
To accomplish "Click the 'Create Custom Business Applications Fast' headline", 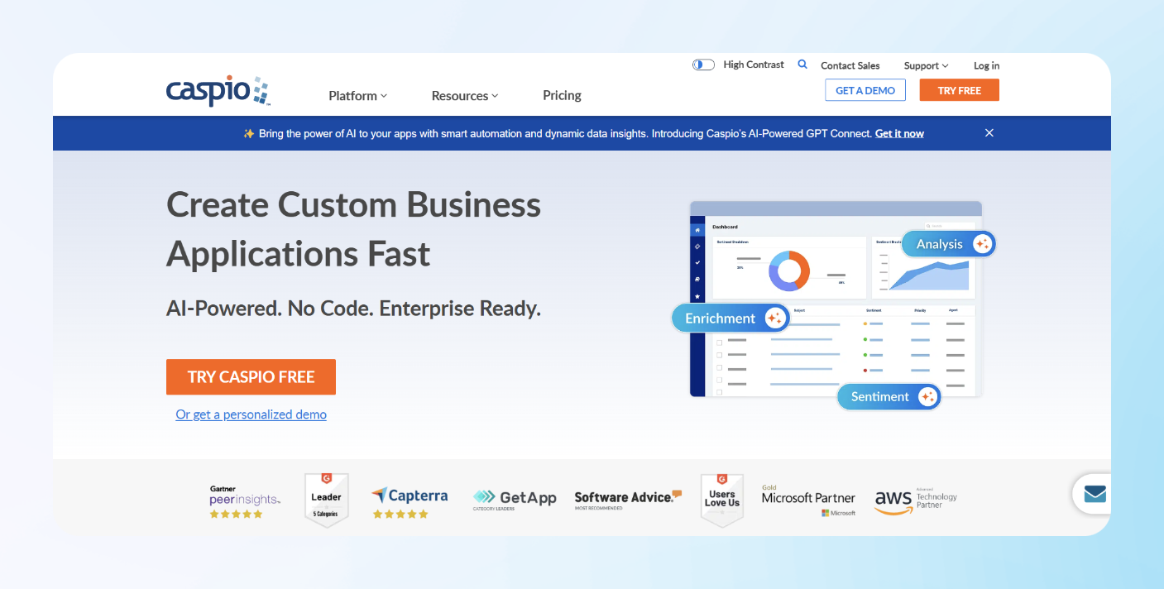I will (353, 229).
